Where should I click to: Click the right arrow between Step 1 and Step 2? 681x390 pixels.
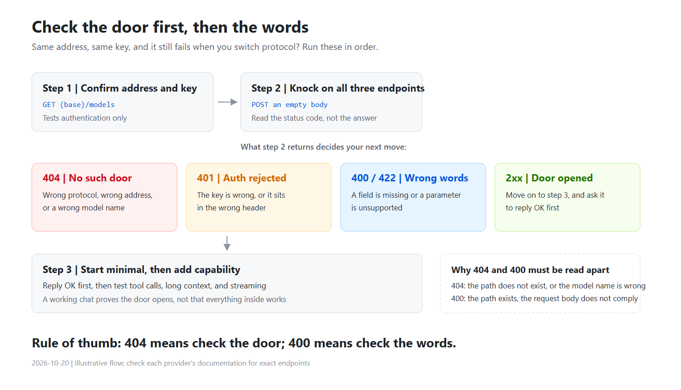click(x=227, y=102)
